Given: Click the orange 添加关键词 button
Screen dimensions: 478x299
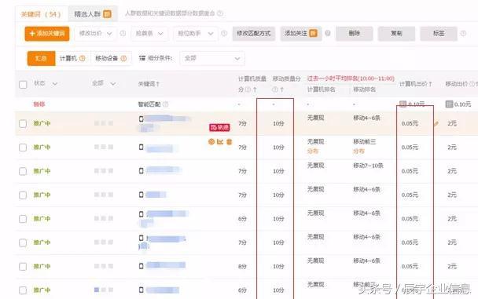Looking at the screenshot, I should click(47, 34).
